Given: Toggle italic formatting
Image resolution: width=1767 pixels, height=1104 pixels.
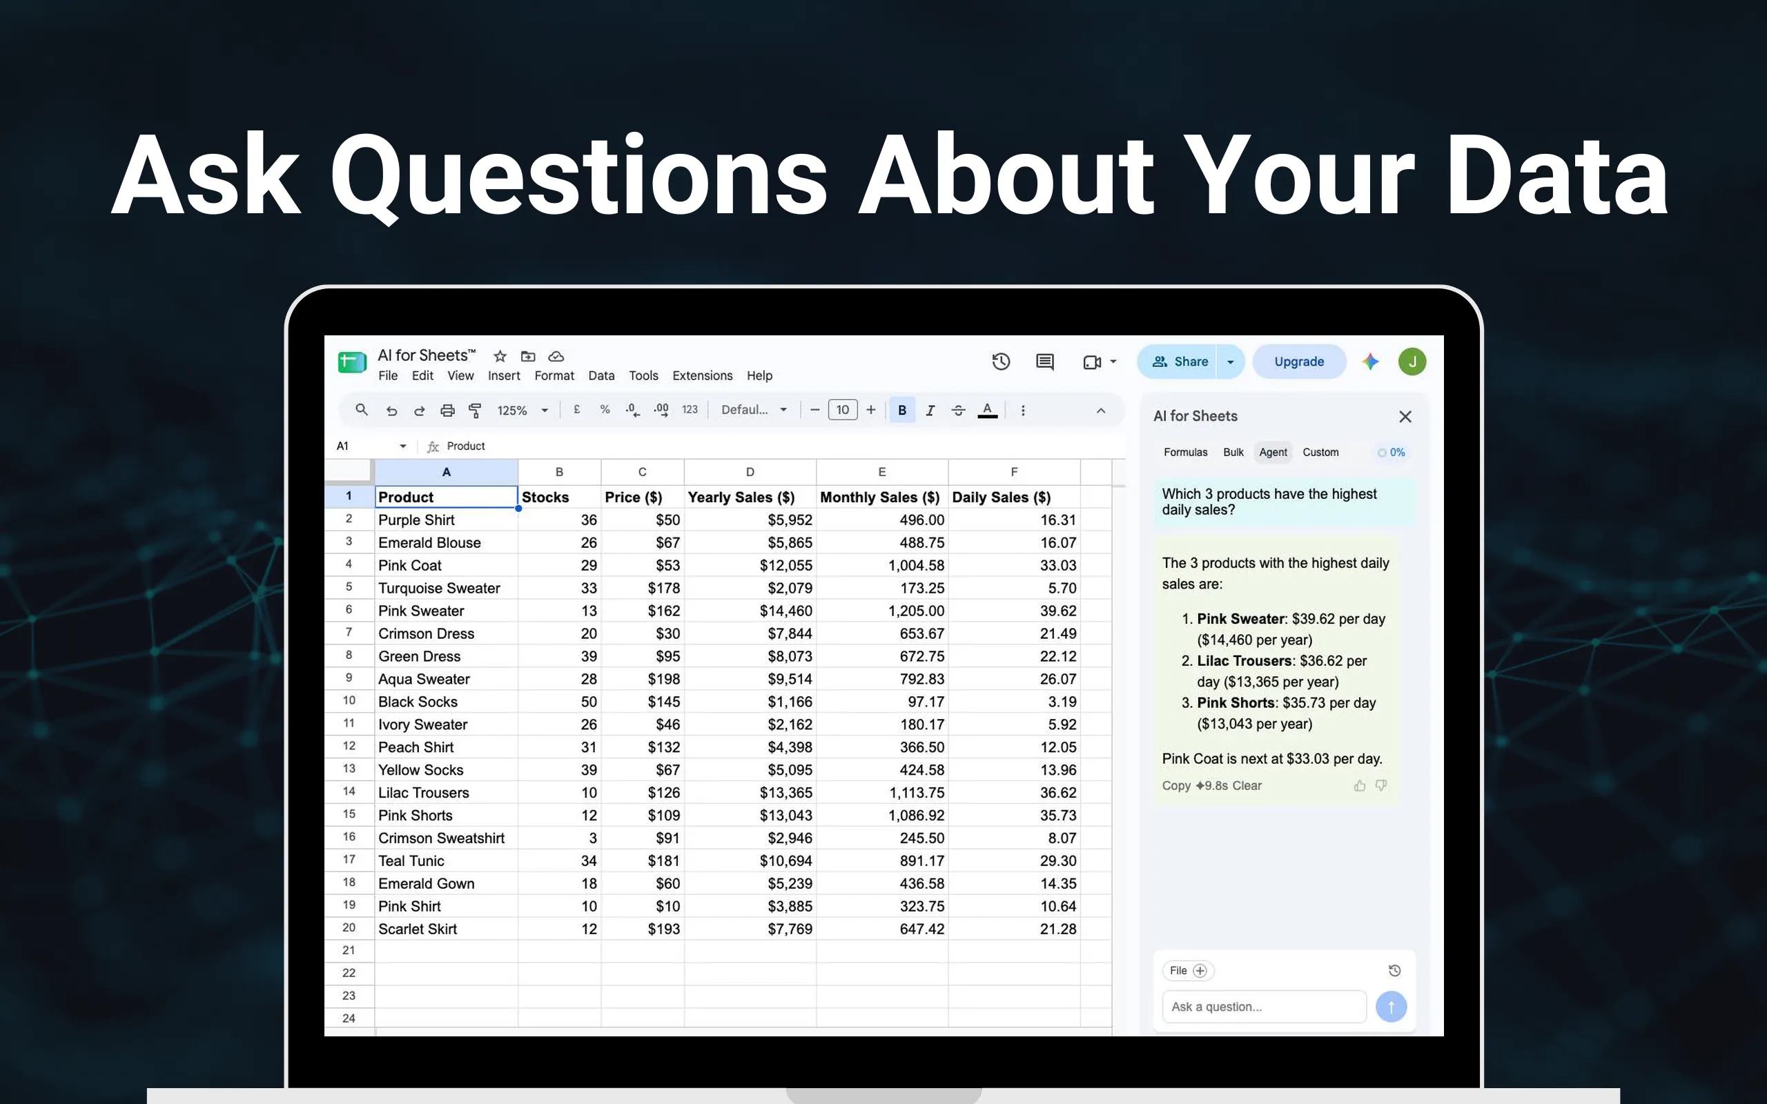Looking at the screenshot, I should [930, 411].
